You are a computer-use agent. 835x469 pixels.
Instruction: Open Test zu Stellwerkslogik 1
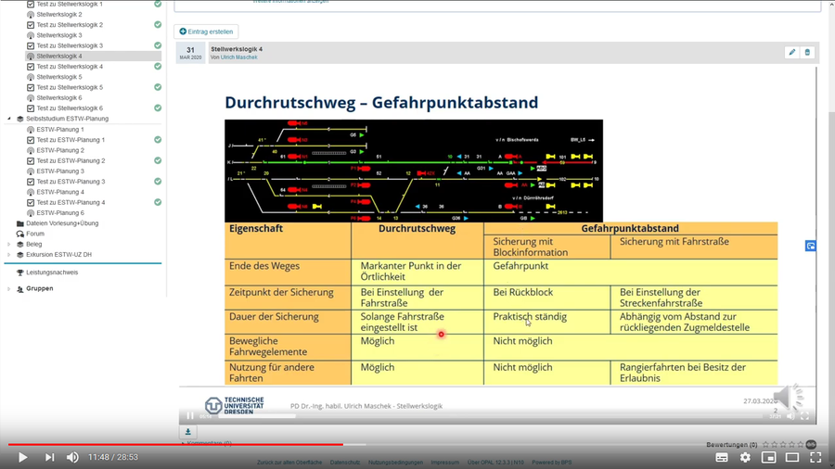tap(70, 4)
